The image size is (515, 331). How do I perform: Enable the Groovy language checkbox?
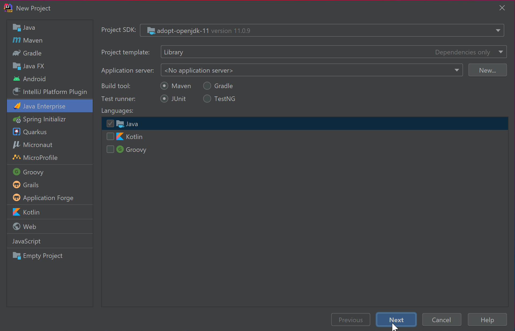pyautogui.click(x=110, y=149)
